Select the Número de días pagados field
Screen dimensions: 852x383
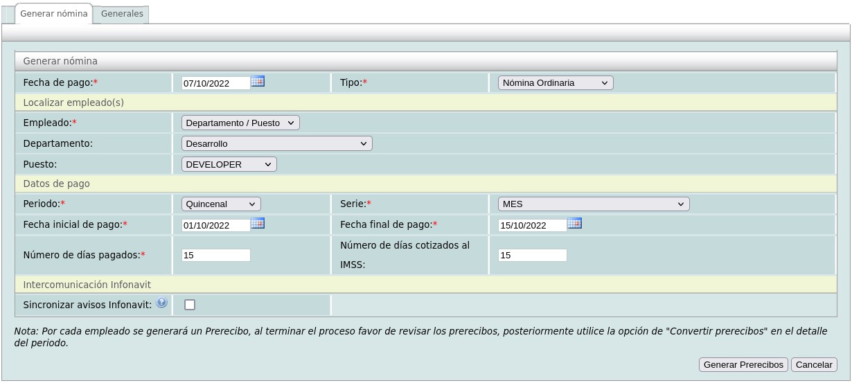click(215, 256)
